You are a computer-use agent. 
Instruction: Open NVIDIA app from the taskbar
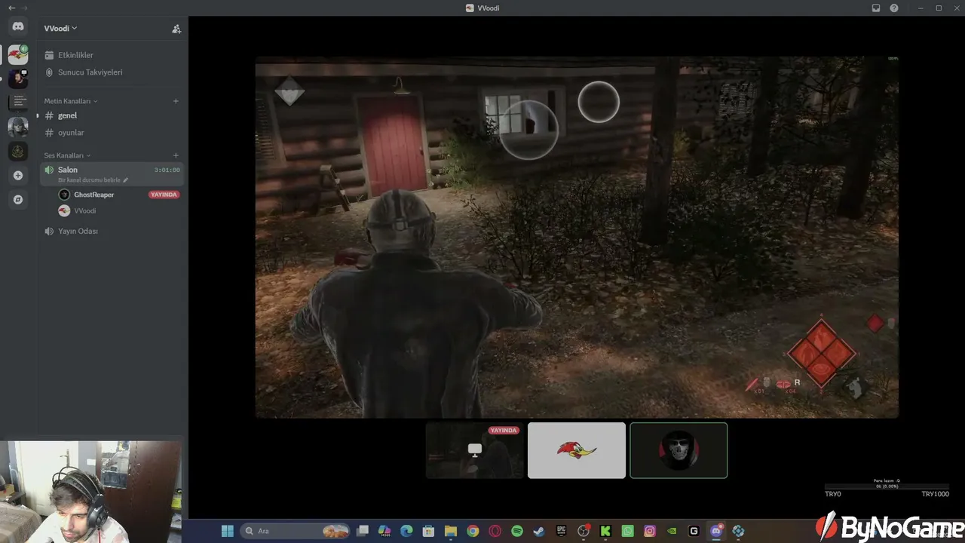672,531
